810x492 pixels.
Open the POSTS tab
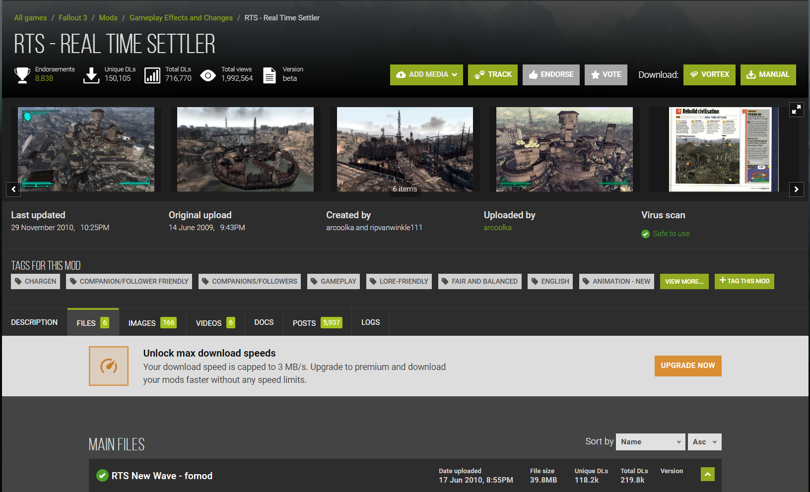317,322
